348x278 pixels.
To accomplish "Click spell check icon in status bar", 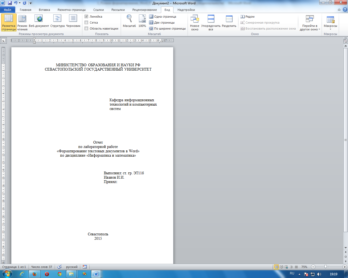I will pos(60,267).
